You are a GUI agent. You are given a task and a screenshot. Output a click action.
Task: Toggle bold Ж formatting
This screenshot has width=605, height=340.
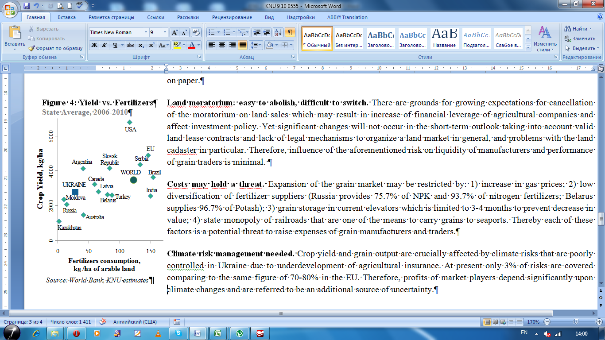pyautogui.click(x=94, y=45)
